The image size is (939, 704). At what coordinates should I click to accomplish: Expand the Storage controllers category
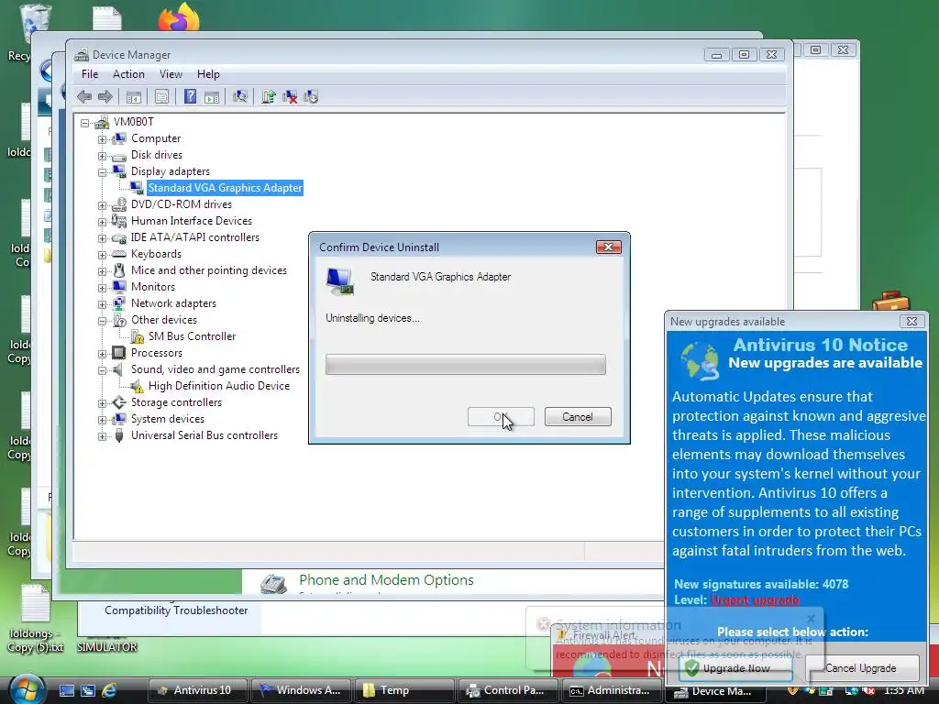103,403
